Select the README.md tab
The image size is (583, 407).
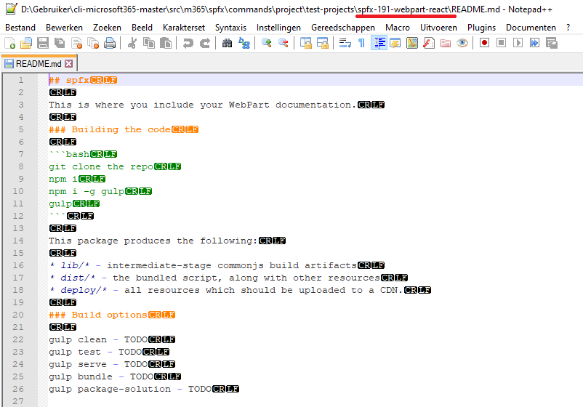(x=39, y=63)
